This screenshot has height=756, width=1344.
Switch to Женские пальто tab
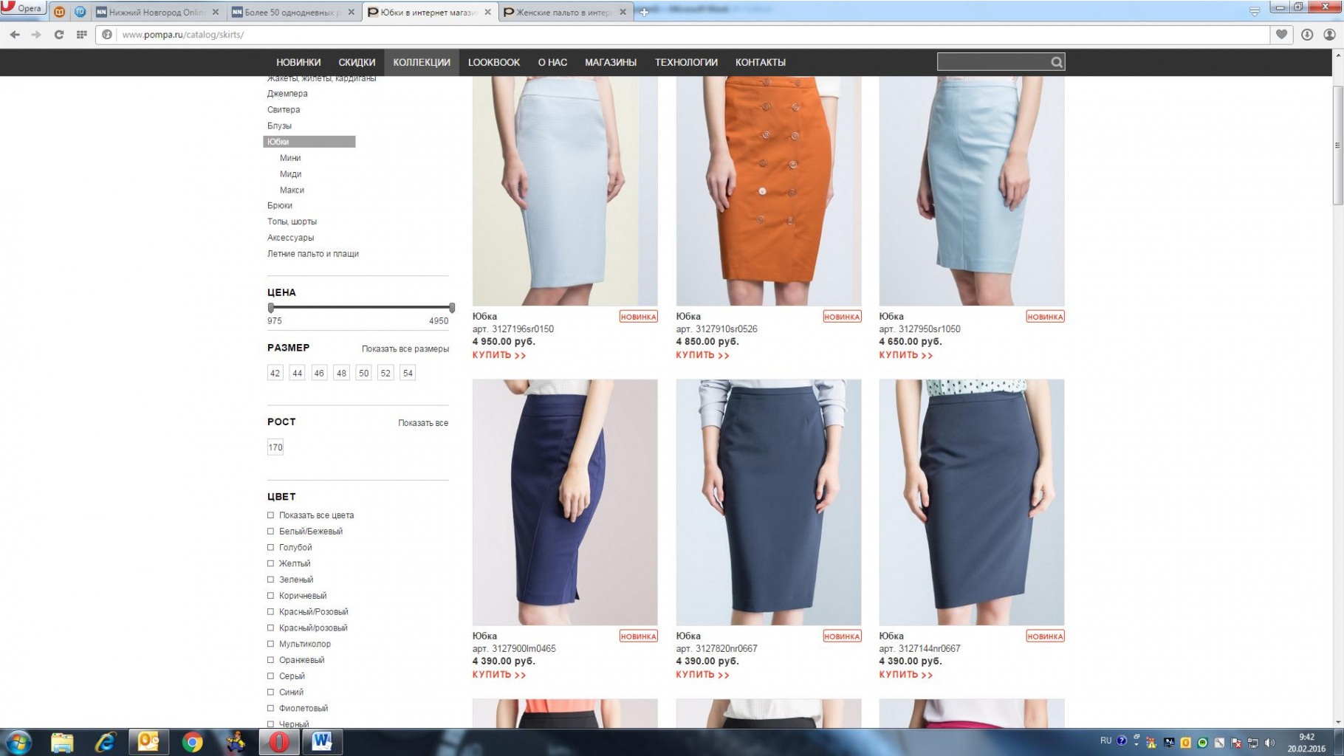[564, 12]
